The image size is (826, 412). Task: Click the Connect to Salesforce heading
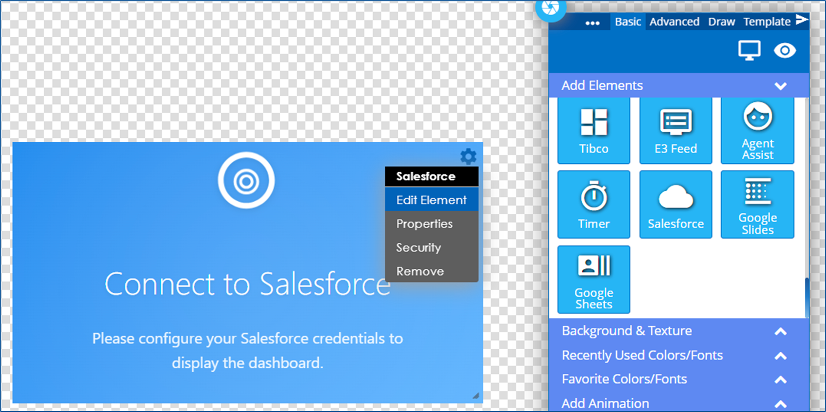tap(248, 284)
